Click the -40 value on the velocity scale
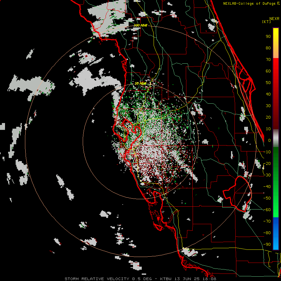281x281 pixels. 267,187
